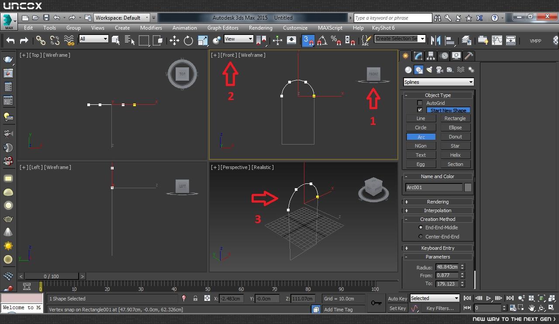The width and height of the screenshot is (559, 324).
Task: Click the Arc001 name field
Action: tap(434, 187)
